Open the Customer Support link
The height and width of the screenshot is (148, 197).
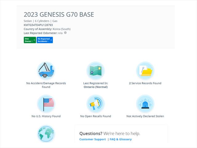pos(93,139)
